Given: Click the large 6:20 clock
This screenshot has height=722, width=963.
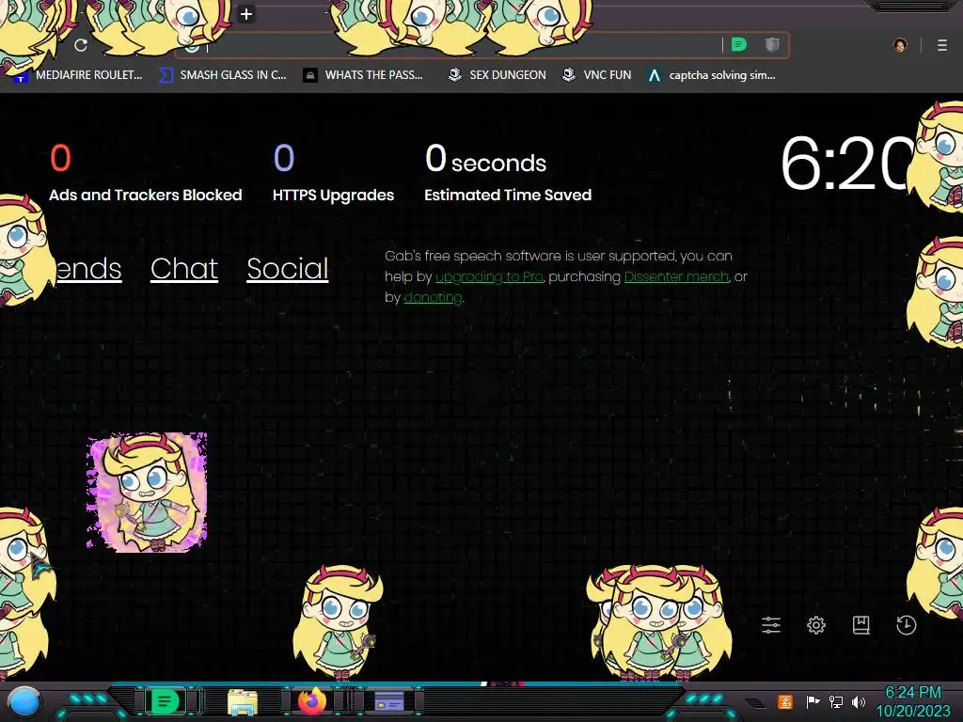Looking at the screenshot, I should tap(847, 164).
